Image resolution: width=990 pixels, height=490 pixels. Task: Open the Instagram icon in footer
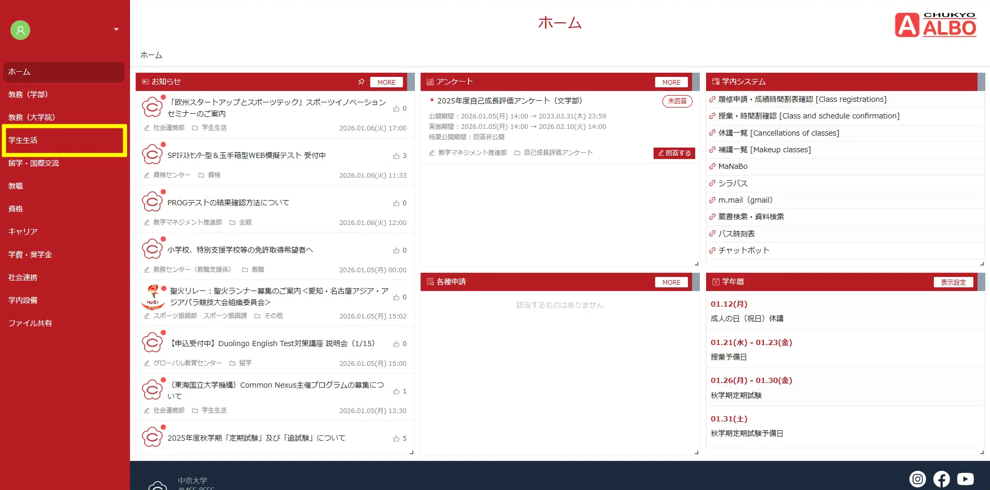coord(918,479)
